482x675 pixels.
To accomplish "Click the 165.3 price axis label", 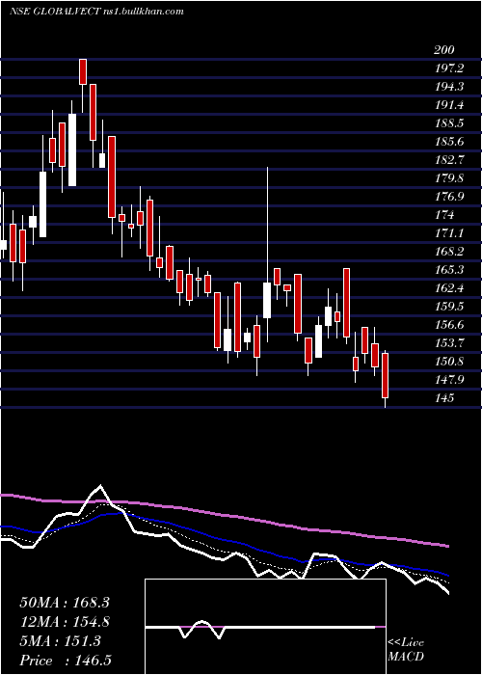I will 448,270.
